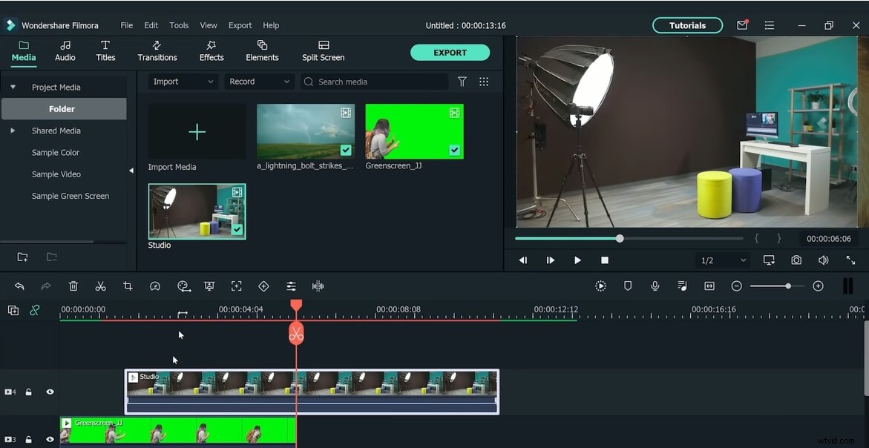Switch to the Transitions tab
The image size is (869, 448).
click(x=157, y=50)
